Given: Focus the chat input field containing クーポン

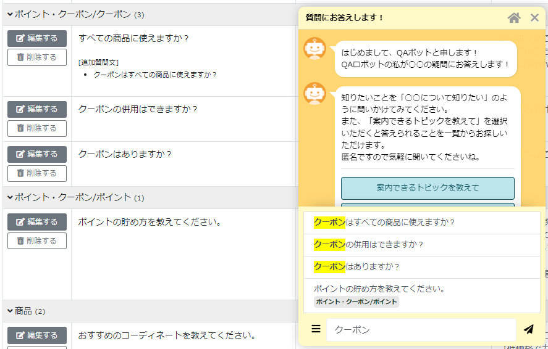Looking at the screenshot, I should (421, 330).
